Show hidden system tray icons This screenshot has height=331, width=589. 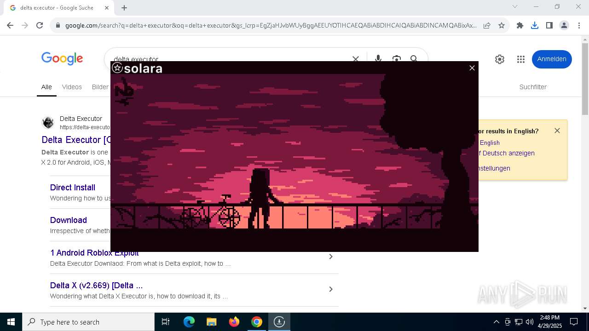coord(496,322)
